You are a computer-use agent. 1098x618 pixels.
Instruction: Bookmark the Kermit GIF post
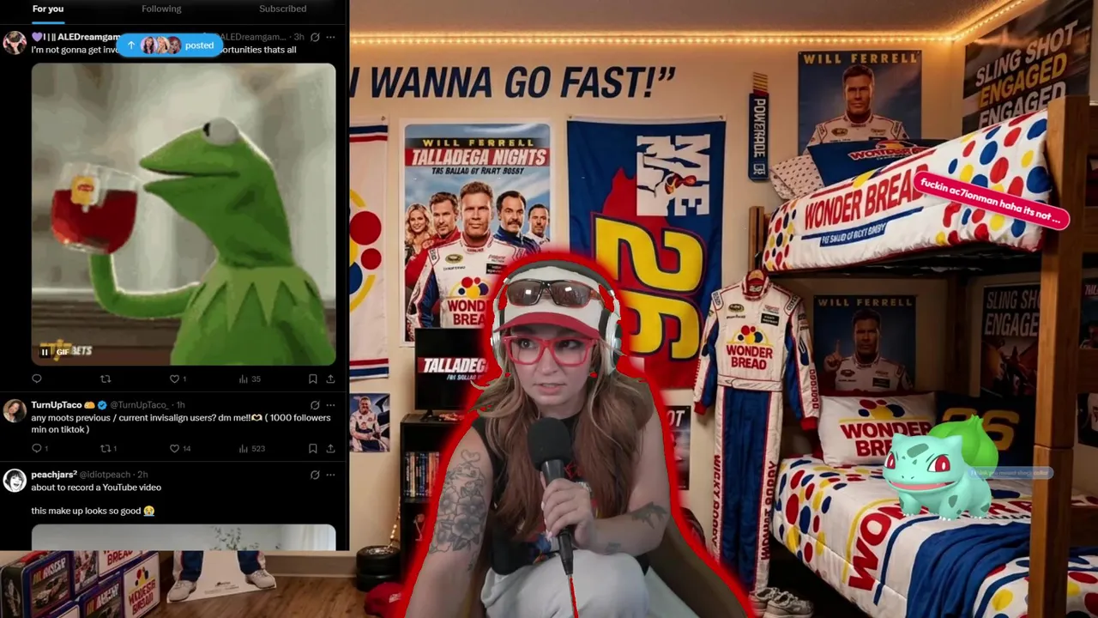pos(312,379)
